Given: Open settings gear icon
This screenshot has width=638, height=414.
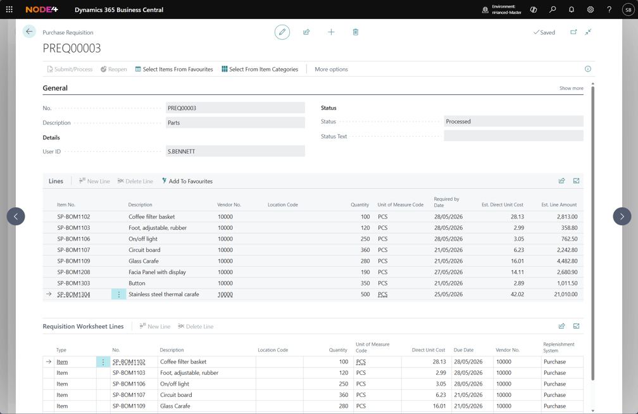Looking at the screenshot, I should coord(591,9).
